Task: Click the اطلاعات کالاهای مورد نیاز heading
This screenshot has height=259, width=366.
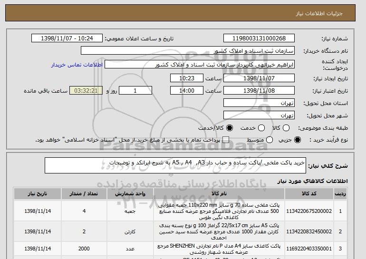Action: coord(312,181)
